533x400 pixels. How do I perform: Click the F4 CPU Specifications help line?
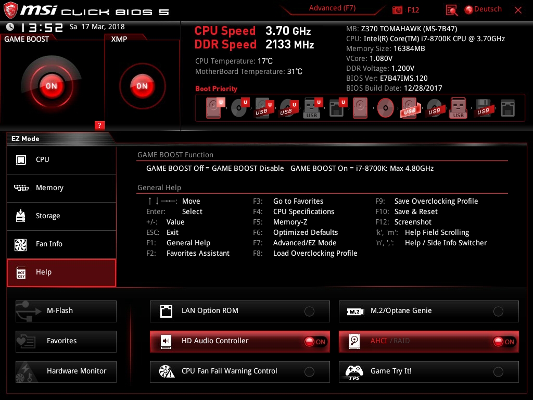(x=294, y=211)
